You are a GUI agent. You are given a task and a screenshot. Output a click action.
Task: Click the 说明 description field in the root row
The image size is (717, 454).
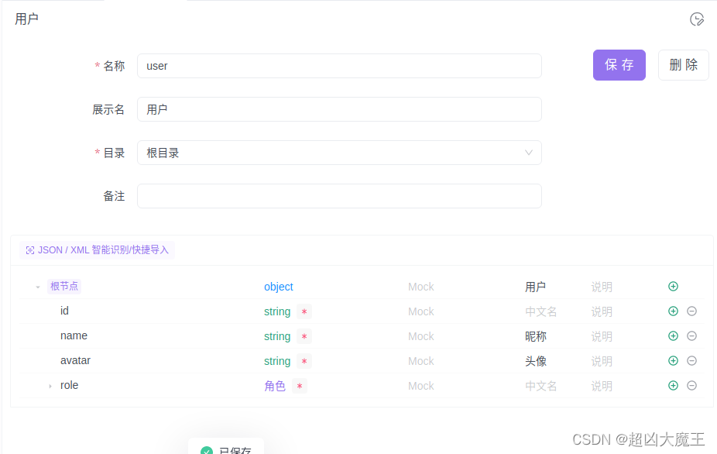602,287
